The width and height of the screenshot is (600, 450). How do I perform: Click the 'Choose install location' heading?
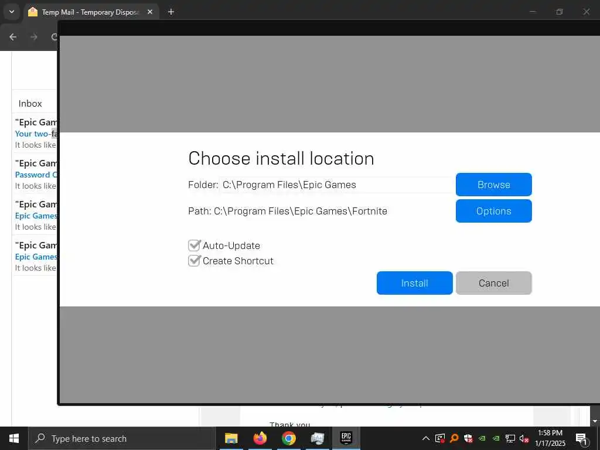click(281, 158)
